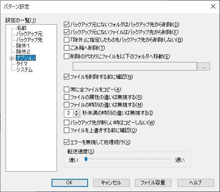Viewport: 220px width, 192px height.
Task: Click the browse folder (...) button
Action: (x=204, y=66)
